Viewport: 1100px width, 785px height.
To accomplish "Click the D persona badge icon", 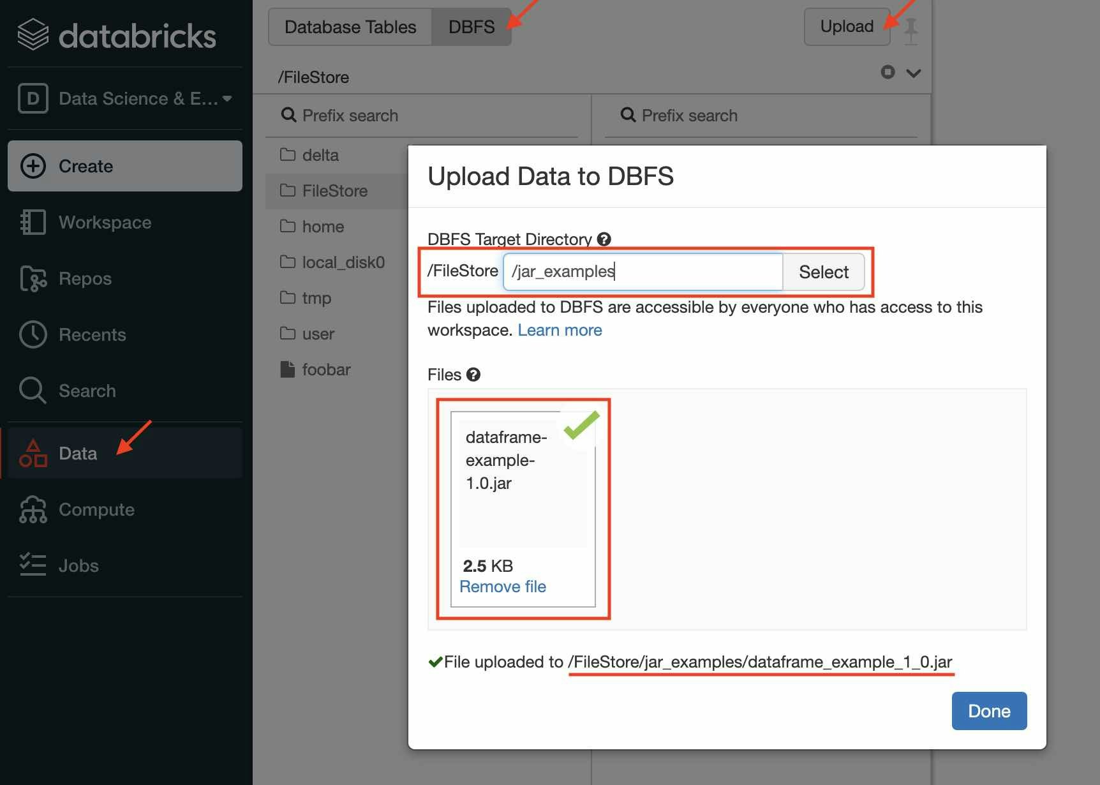I will tap(33, 99).
